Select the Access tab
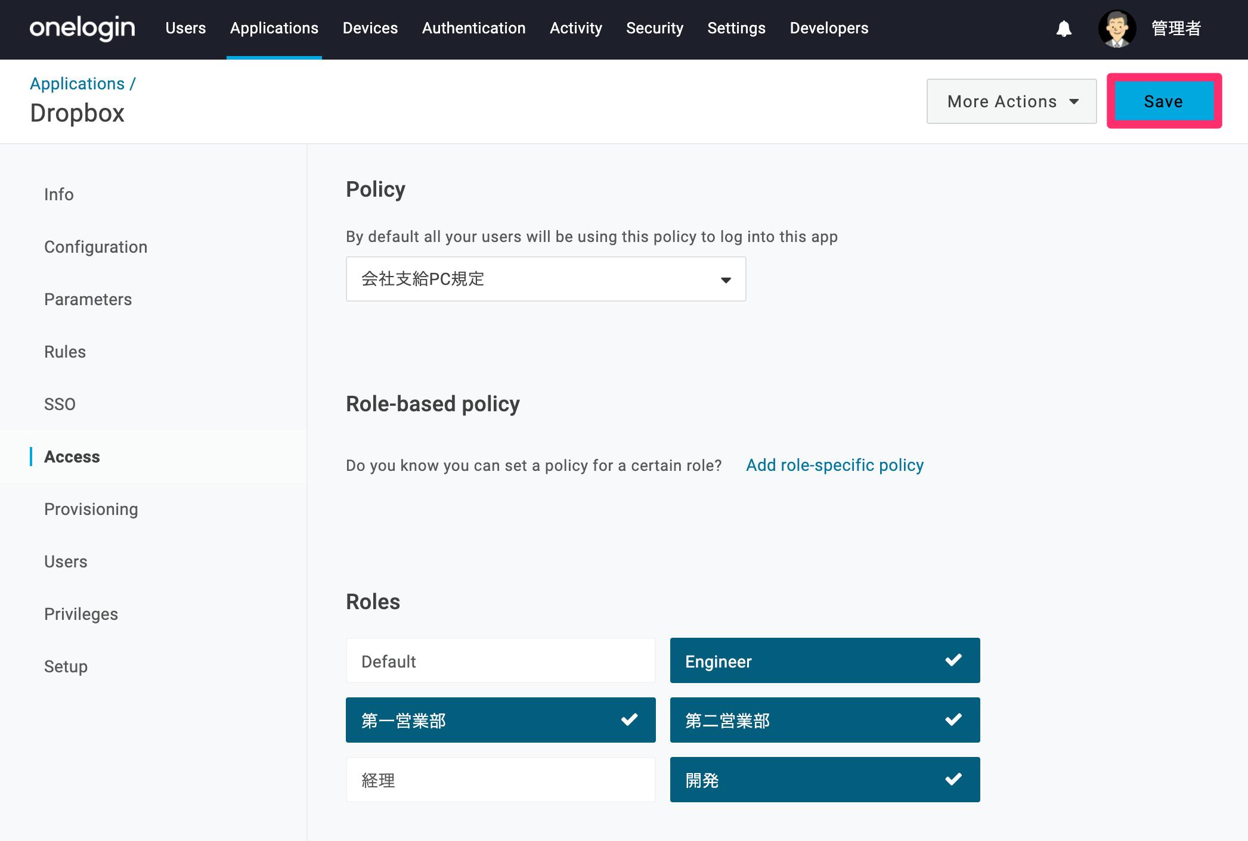 tap(72, 457)
